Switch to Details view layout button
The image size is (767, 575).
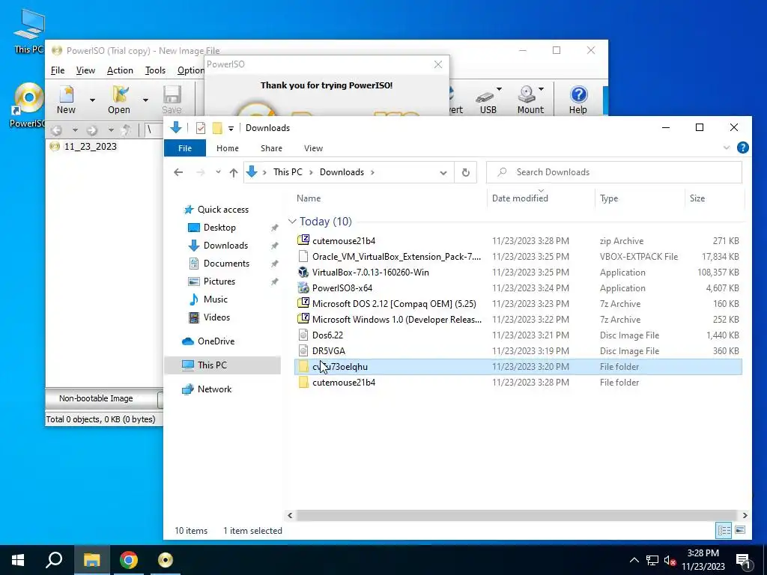(724, 530)
